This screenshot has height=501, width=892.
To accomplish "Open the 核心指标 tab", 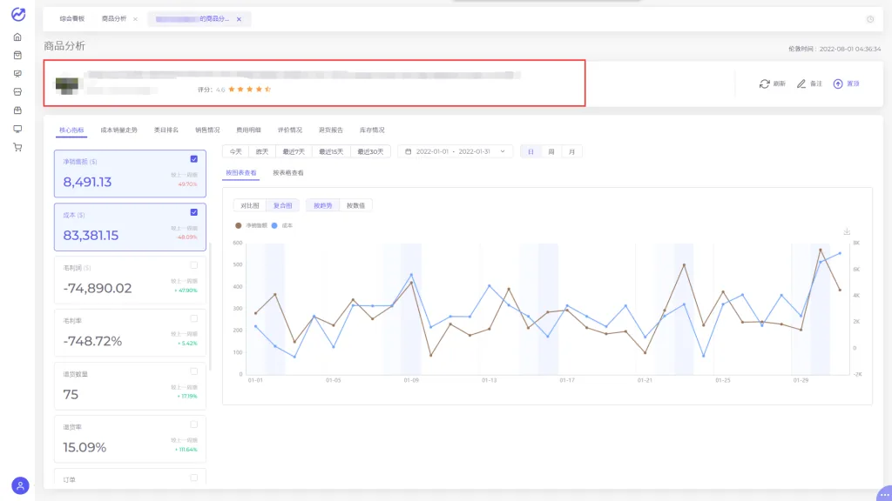I will click(x=71, y=130).
